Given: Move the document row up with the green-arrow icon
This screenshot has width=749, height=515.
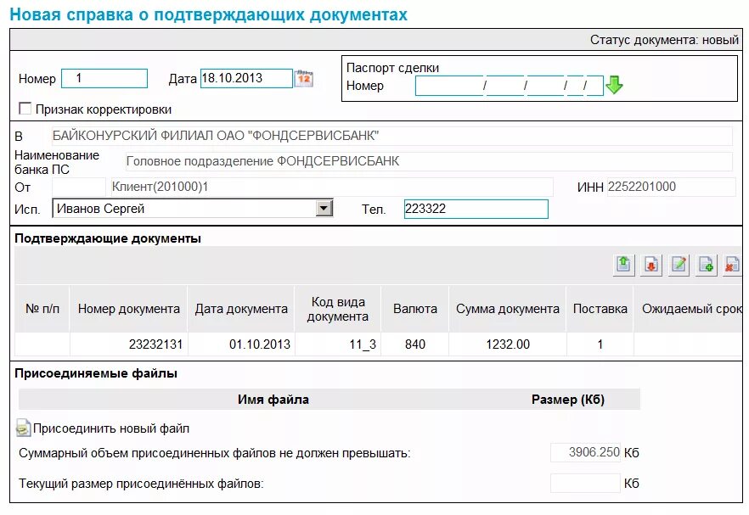Looking at the screenshot, I should click(623, 265).
